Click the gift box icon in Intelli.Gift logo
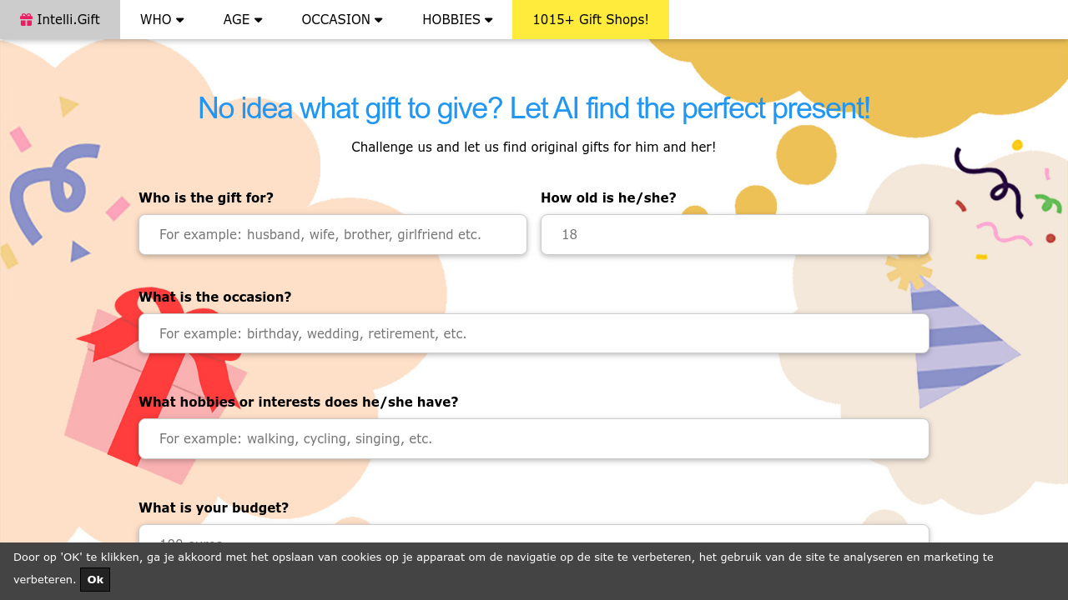This screenshot has width=1068, height=600. (25, 19)
